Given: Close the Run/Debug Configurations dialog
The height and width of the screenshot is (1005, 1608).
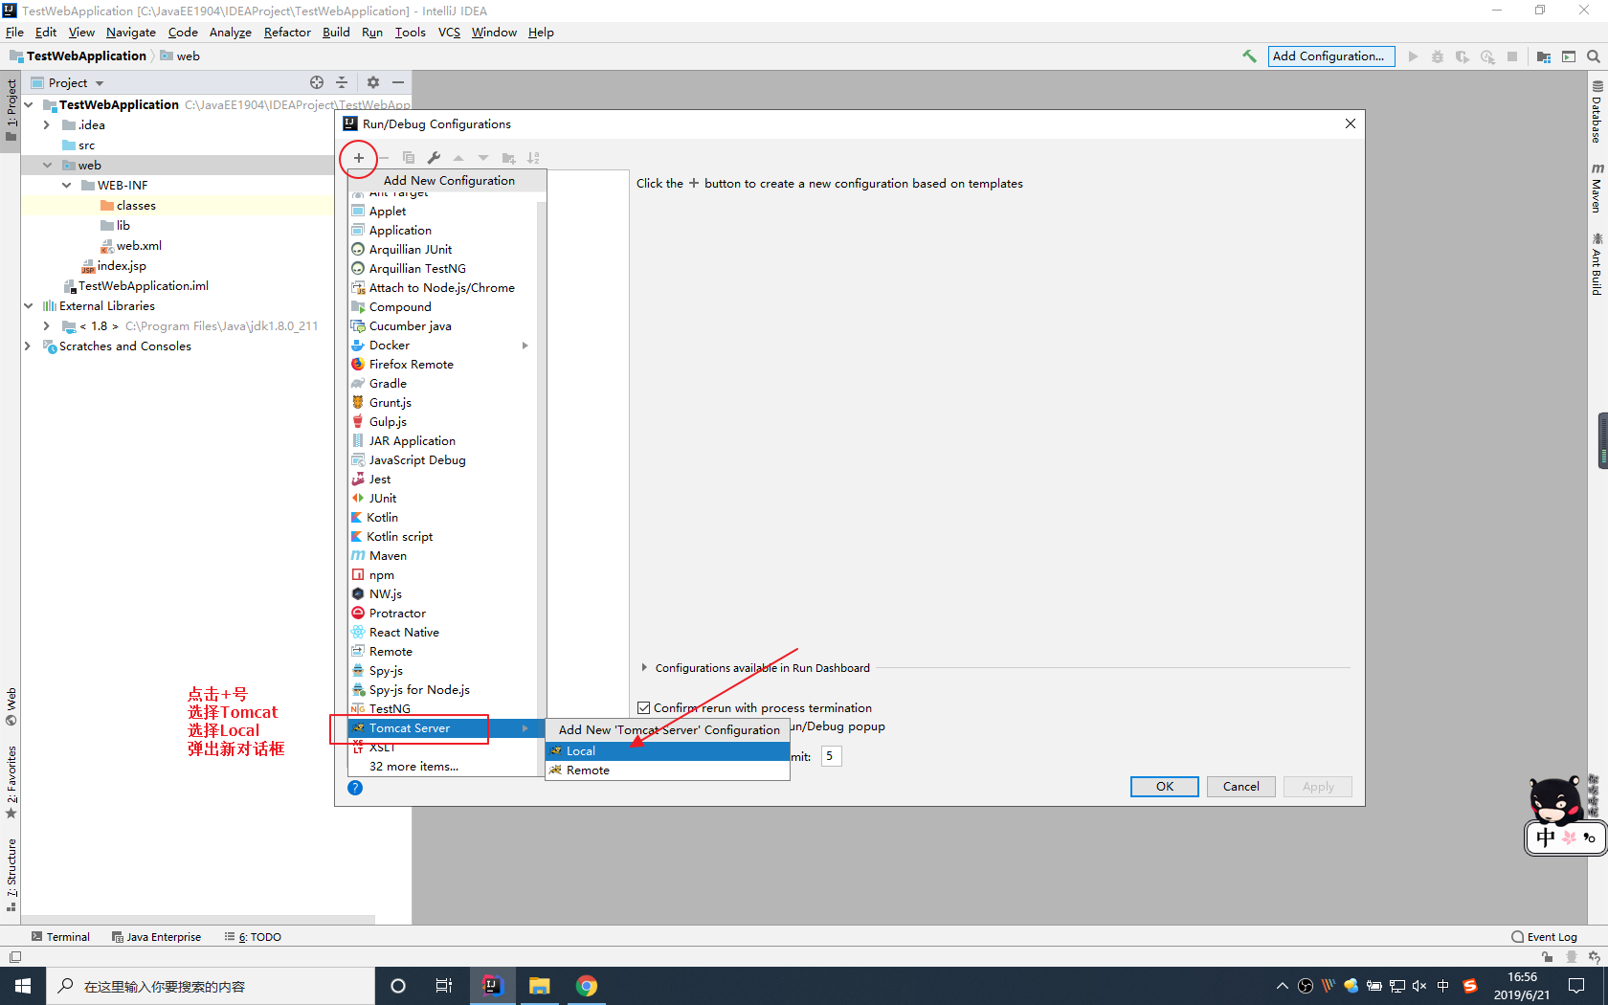Looking at the screenshot, I should 1351,123.
